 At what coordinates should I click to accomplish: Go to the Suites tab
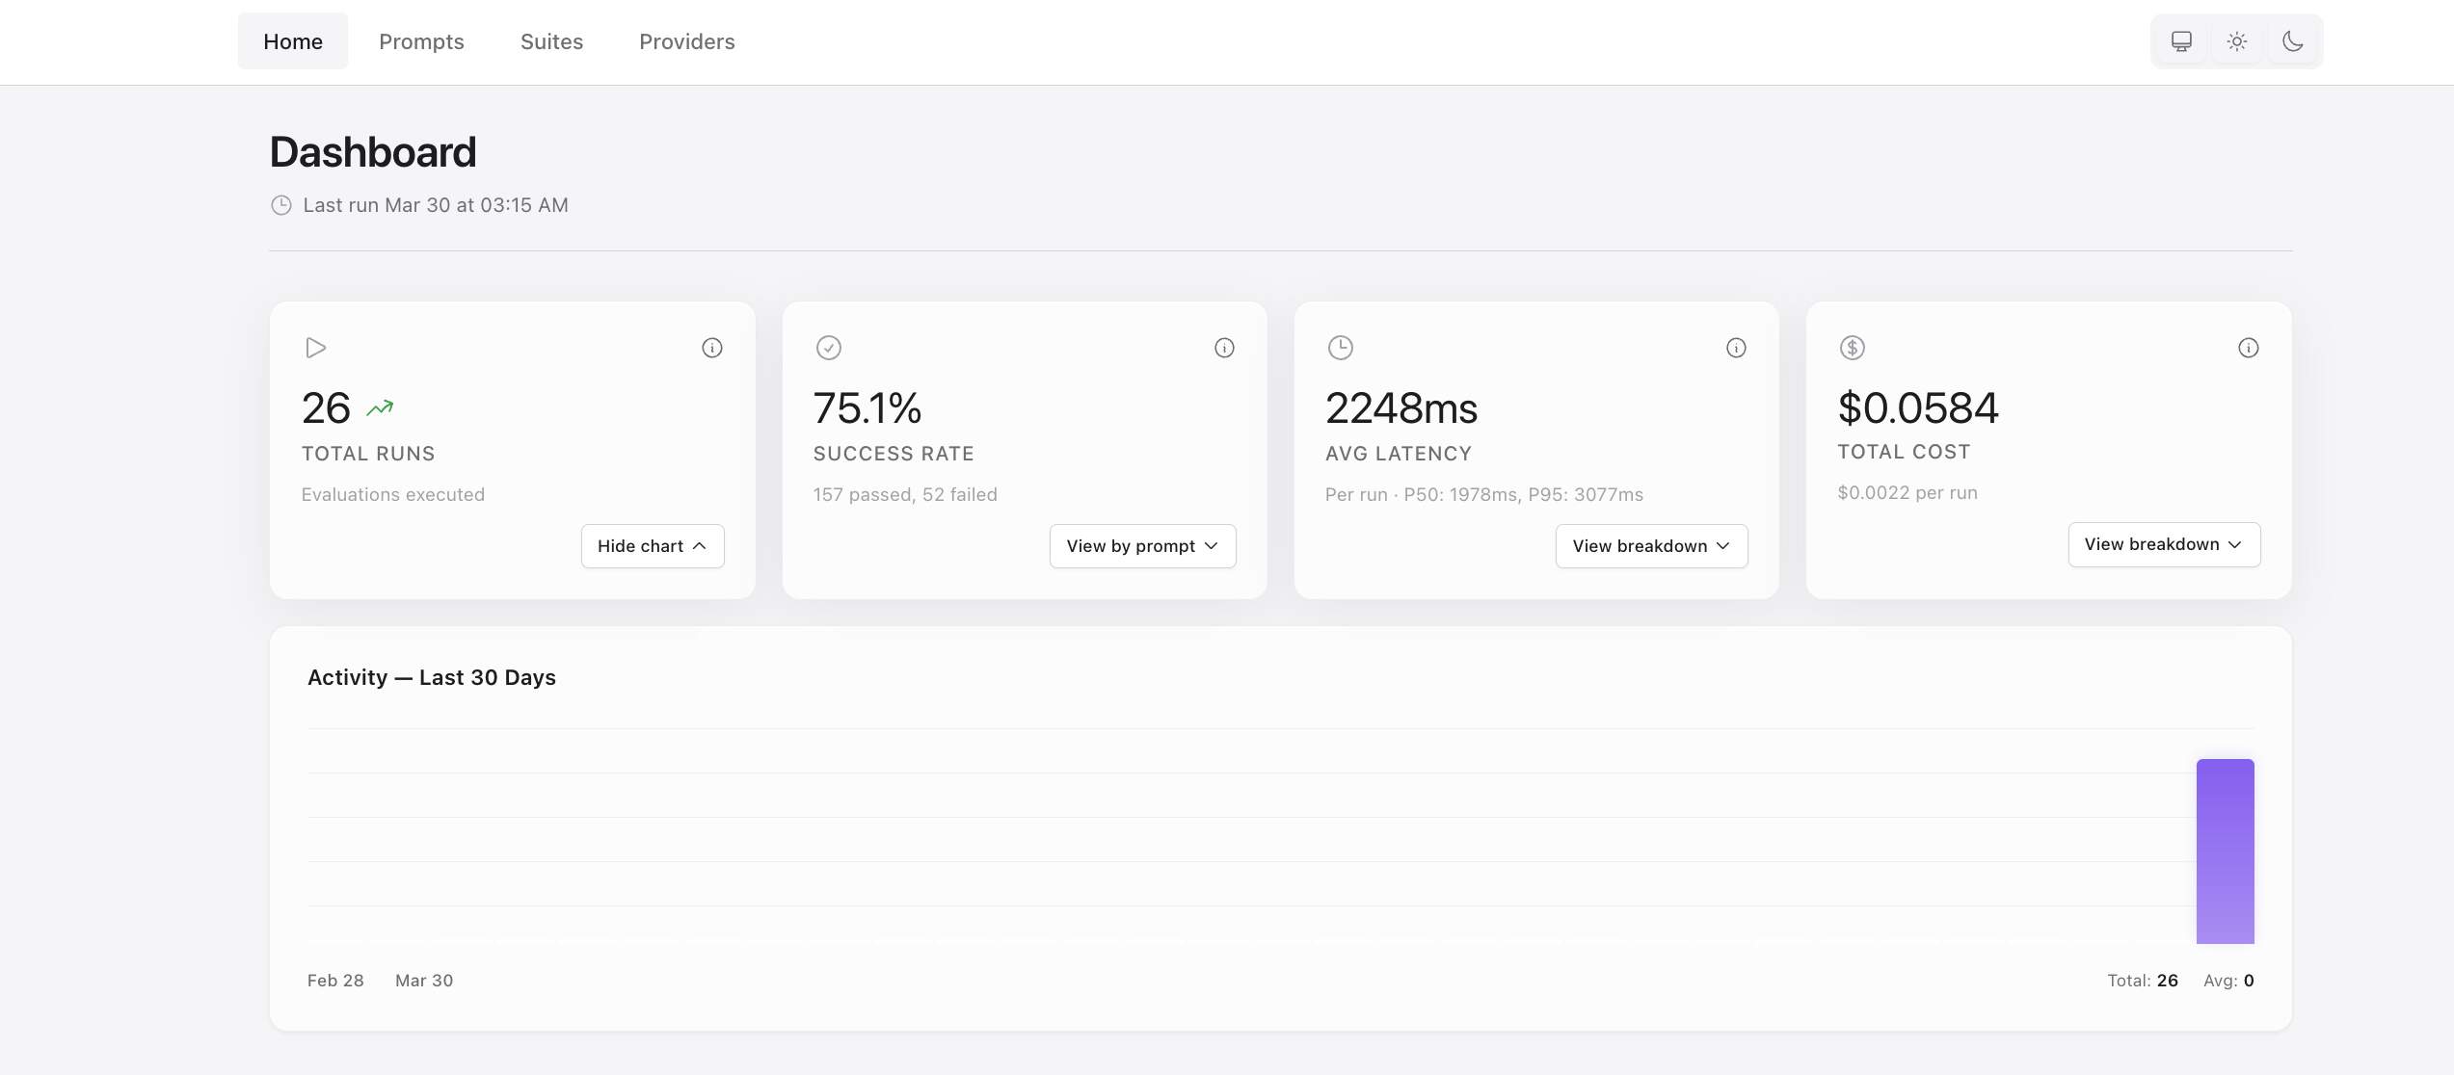(551, 41)
